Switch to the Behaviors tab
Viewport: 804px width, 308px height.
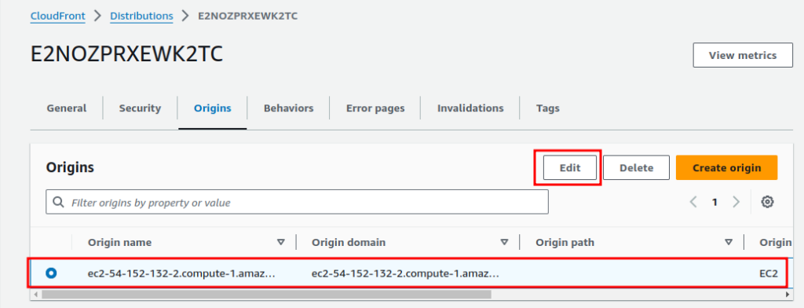(289, 108)
